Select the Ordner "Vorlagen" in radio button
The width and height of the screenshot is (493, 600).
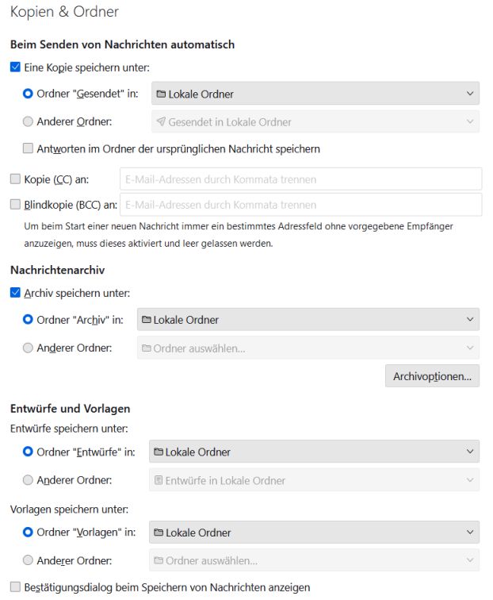click(29, 533)
